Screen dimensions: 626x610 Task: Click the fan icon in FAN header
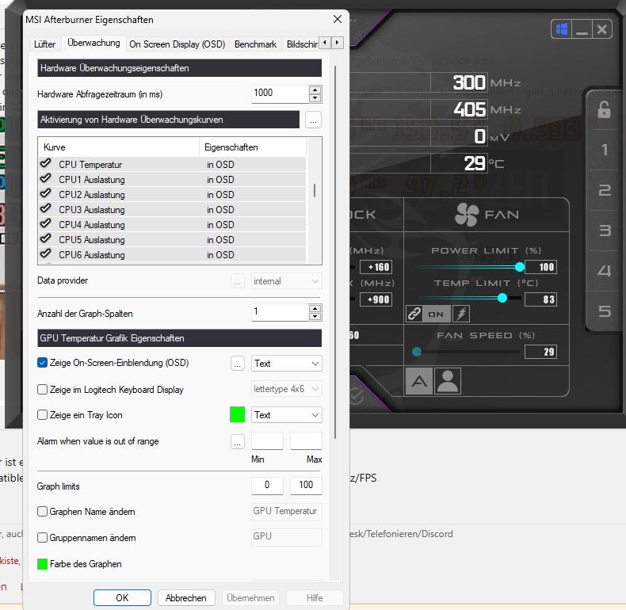pyautogui.click(x=466, y=215)
